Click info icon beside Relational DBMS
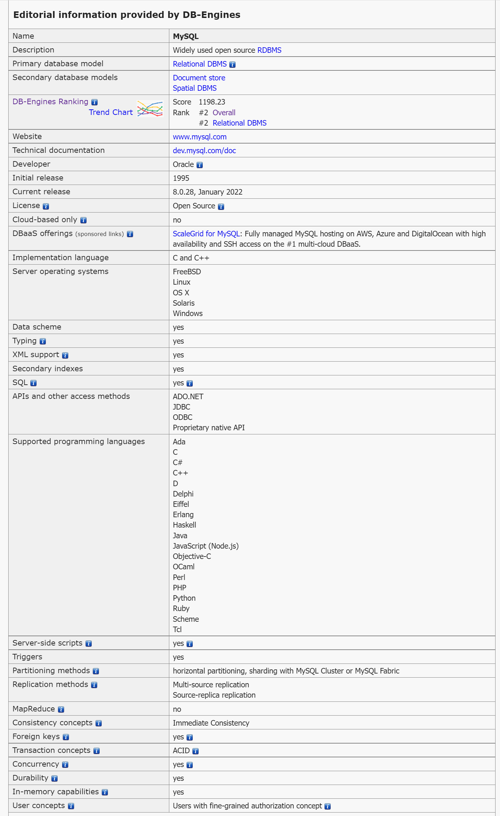Viewport: 500px width, 816px height. tap(232, 65)
